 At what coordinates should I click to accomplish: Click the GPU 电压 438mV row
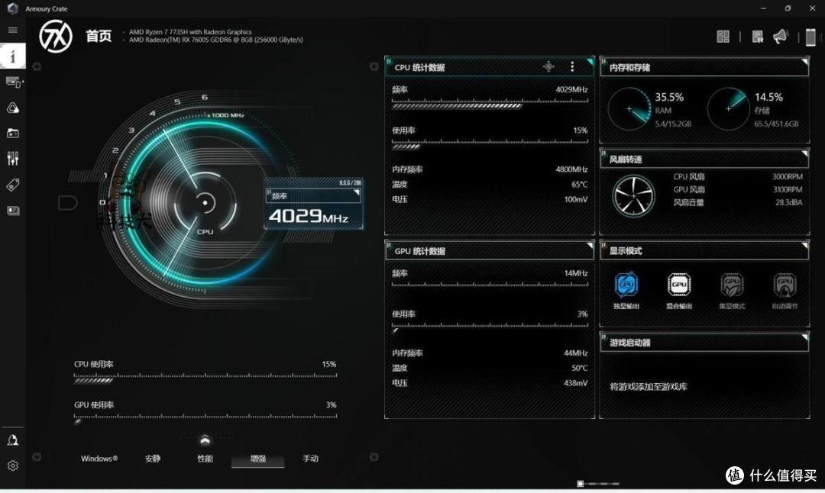pos(490,383)
